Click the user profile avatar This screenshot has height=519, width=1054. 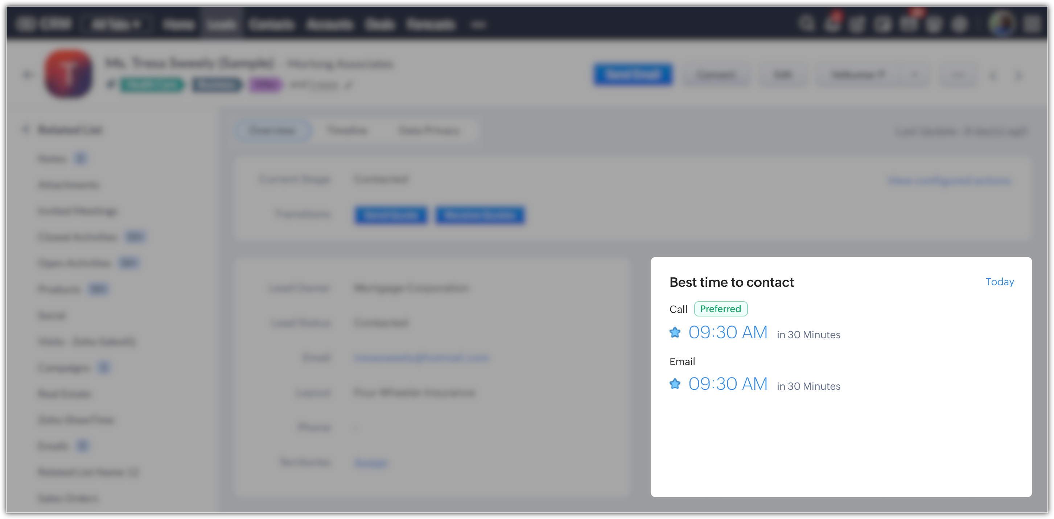point(1001,24)
